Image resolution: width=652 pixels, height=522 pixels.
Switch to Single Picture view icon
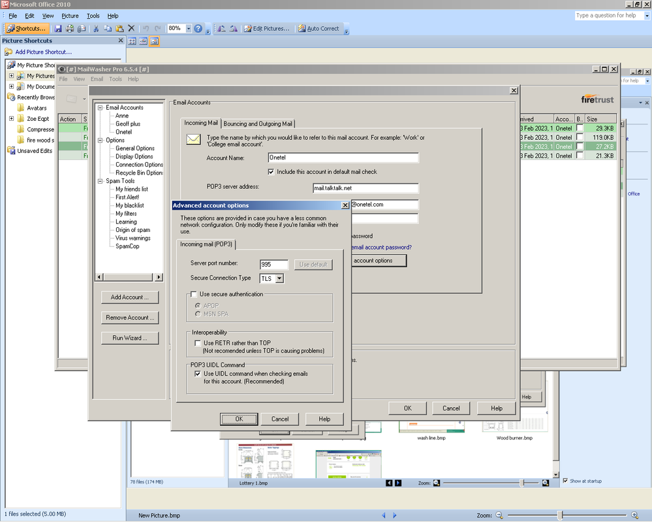[x=154, y=41]
